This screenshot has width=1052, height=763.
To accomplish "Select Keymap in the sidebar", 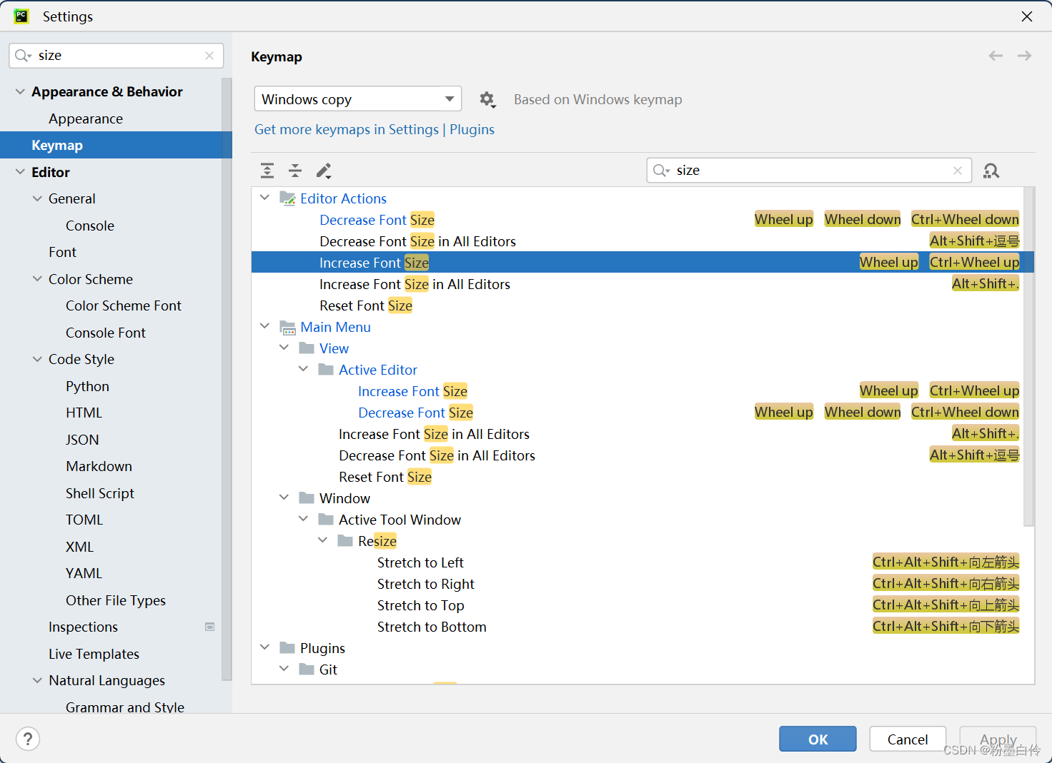I will click(x=116, y=145).
